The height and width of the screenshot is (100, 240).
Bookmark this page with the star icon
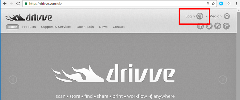213,3
